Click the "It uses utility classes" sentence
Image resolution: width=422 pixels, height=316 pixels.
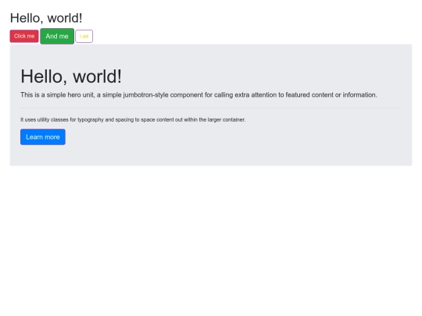point(133,119)
